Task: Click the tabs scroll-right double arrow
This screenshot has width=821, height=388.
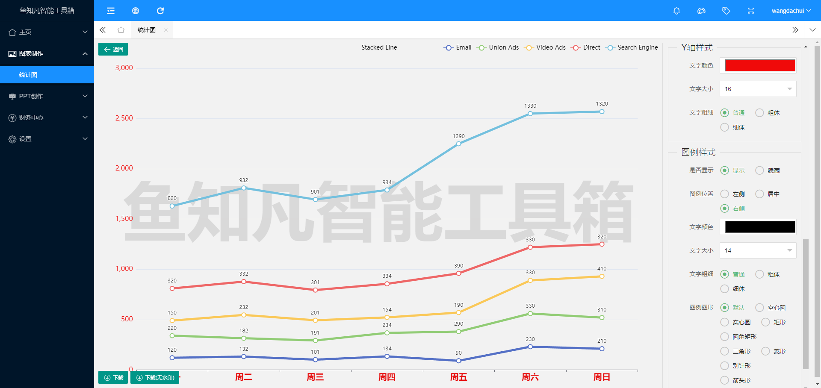Action: click(x=795, y=30)
